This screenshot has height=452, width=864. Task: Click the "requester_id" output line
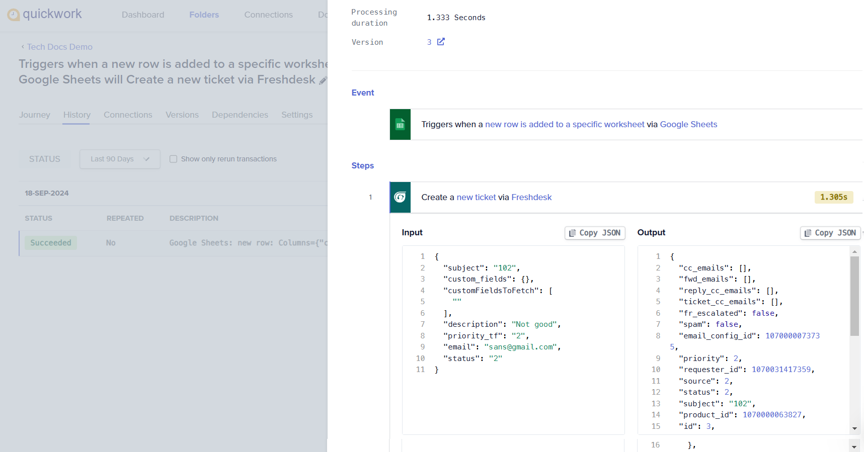tap(747, 370)
